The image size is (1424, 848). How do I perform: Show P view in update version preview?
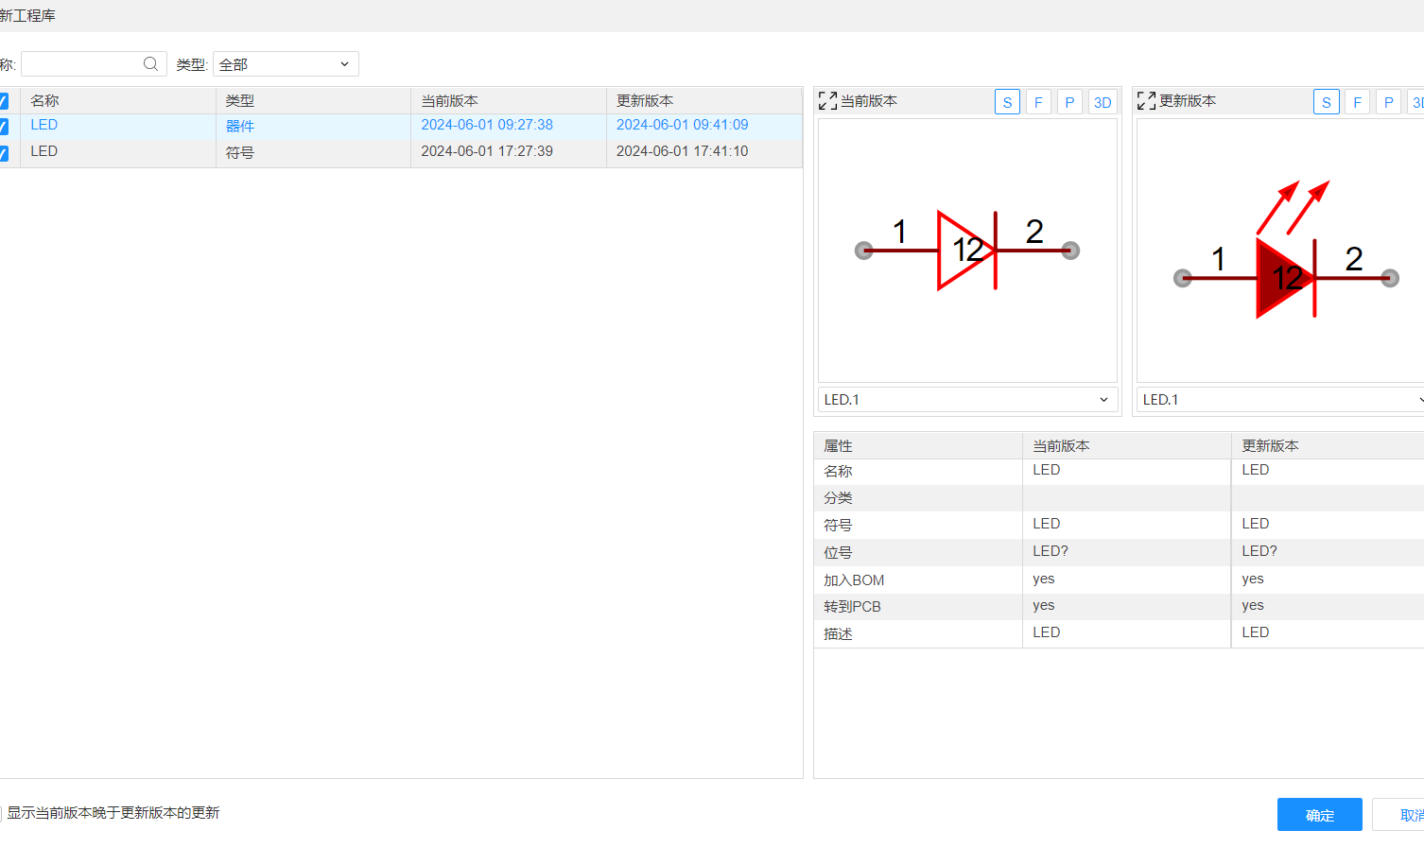[1388, 102]
